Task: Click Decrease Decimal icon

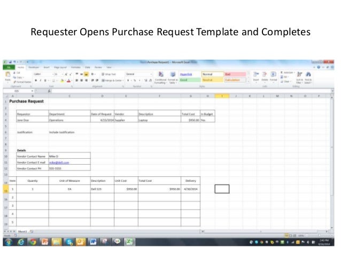Action: [x=150, y=81]
